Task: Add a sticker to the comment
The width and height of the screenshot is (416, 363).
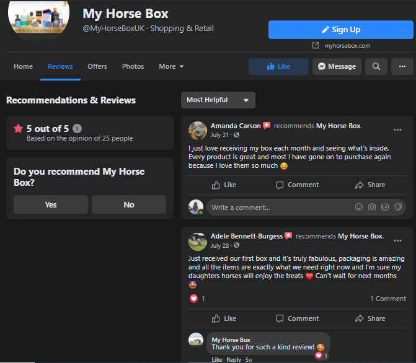Action: pos(398,207)
